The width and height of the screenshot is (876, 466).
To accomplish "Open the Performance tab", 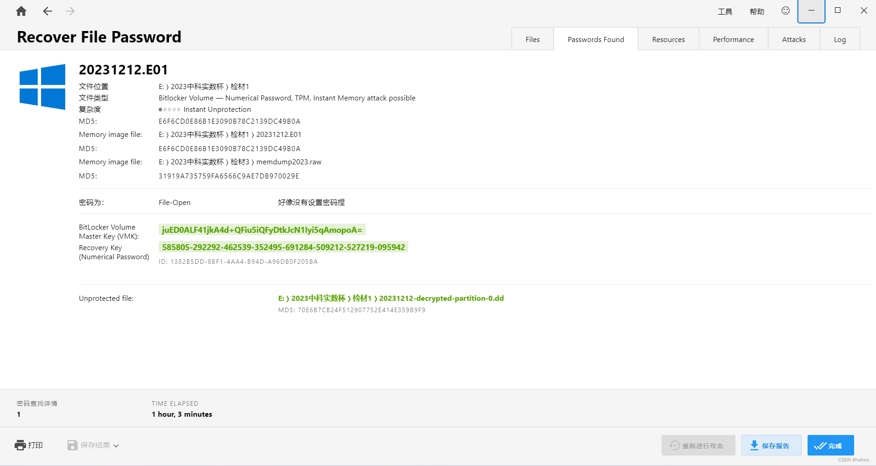I will (733, 39).
